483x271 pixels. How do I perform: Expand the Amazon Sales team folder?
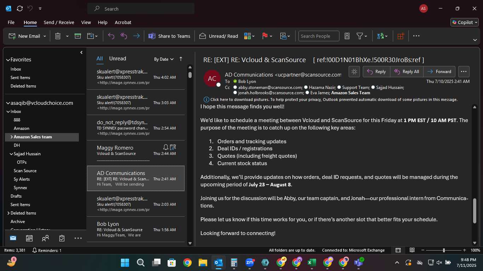pos(11,137)
